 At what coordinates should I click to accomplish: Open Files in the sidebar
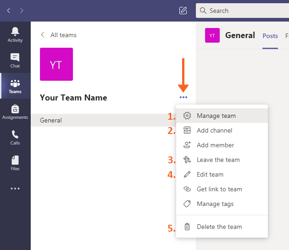(x=15, y=163)
